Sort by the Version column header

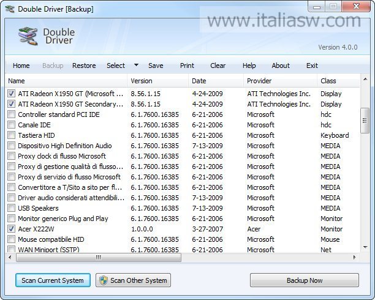[x=158, y=81]
